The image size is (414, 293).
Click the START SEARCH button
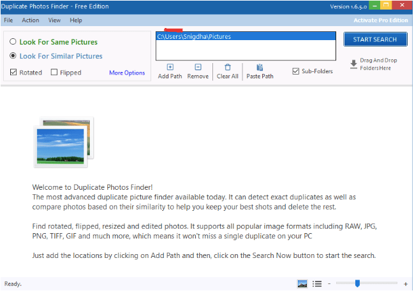tap(375, 39)
